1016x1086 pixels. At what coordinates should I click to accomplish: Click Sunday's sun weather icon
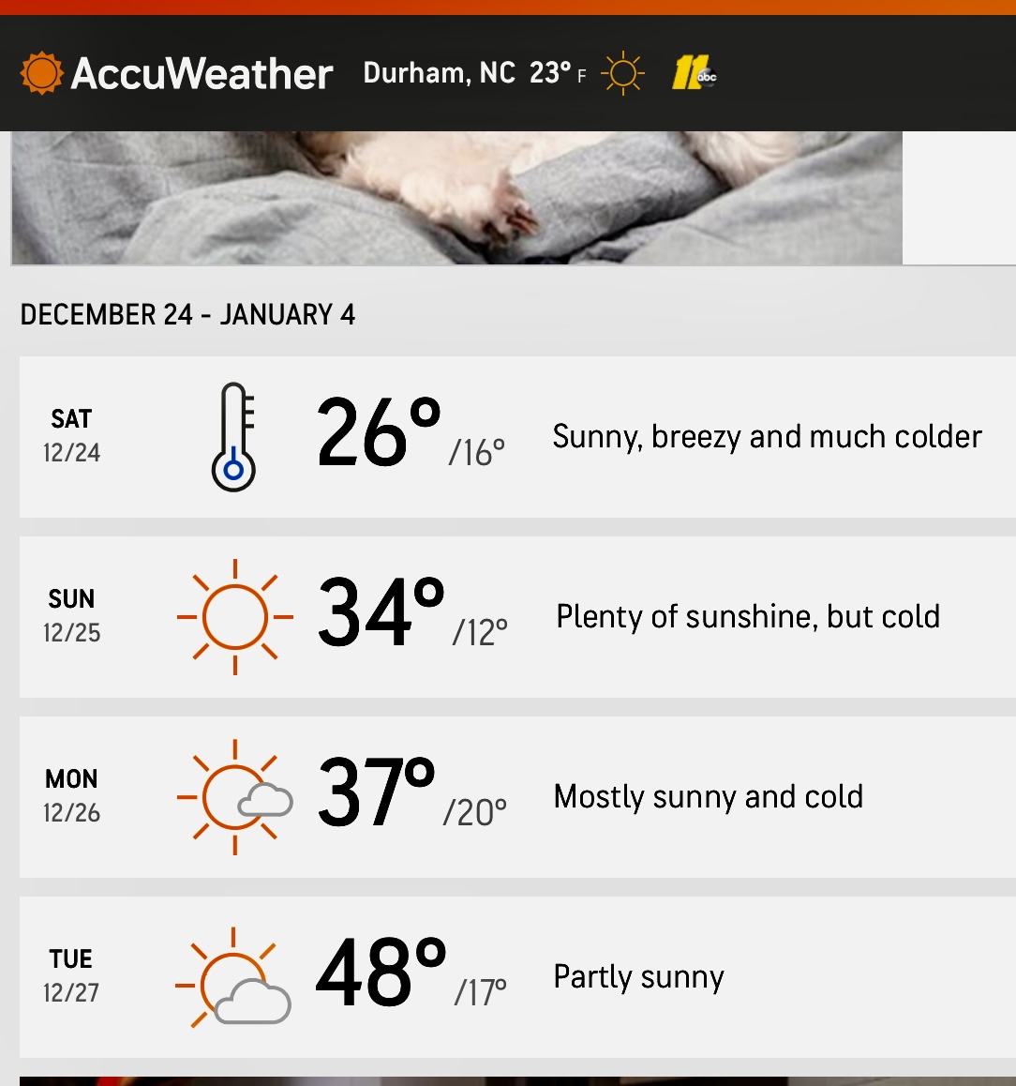[234, 617]
